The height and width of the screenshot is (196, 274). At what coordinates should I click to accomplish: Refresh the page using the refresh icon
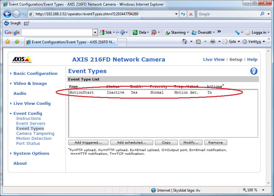pyautogui.click(x=183, y=14)
